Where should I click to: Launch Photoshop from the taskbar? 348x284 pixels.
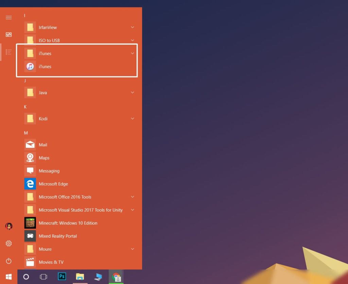(x=62, y=277)
